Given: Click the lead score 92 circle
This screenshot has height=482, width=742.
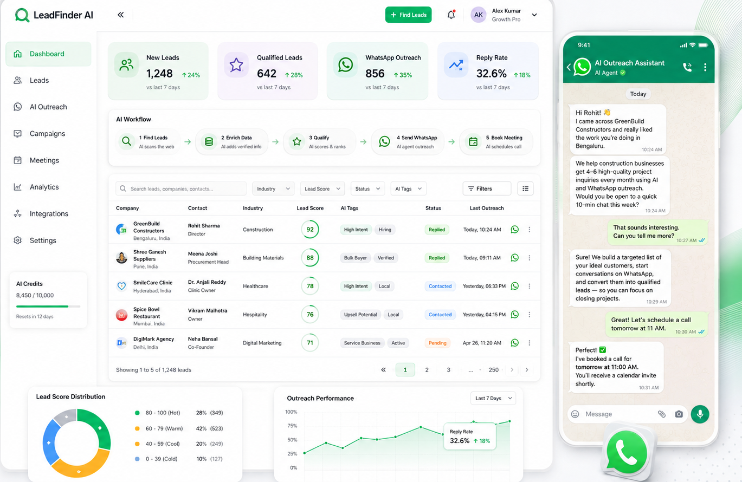Looking at the screenshot, I should pos(310,230).
